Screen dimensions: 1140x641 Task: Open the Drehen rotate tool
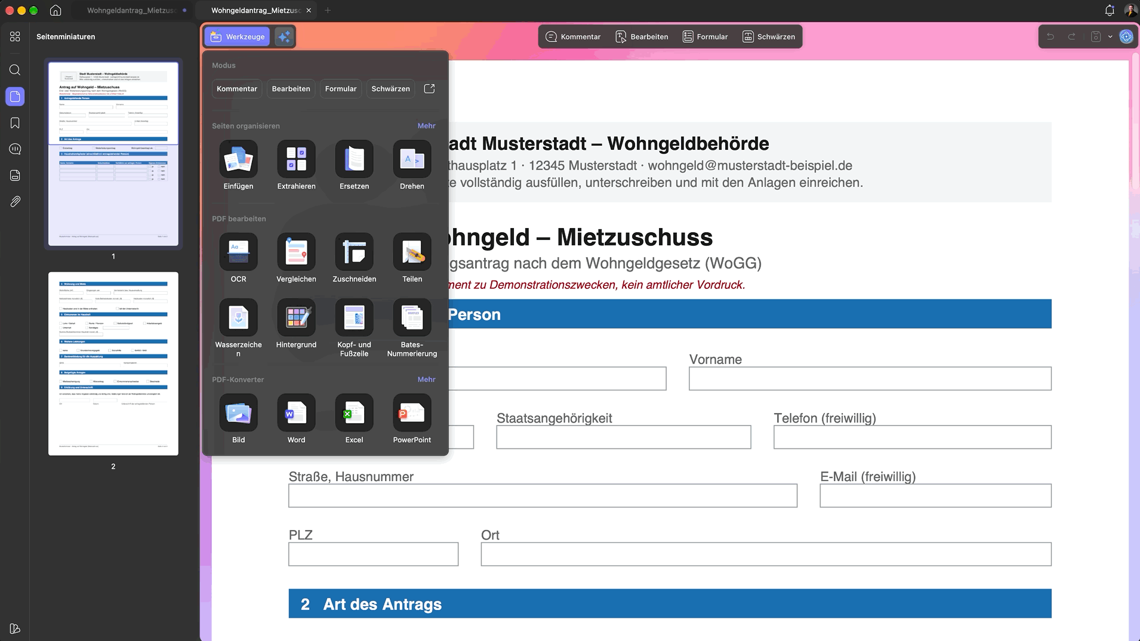[412, 165]
